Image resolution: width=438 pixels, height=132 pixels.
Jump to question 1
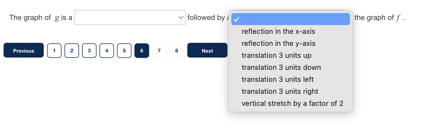pos(54,51)
